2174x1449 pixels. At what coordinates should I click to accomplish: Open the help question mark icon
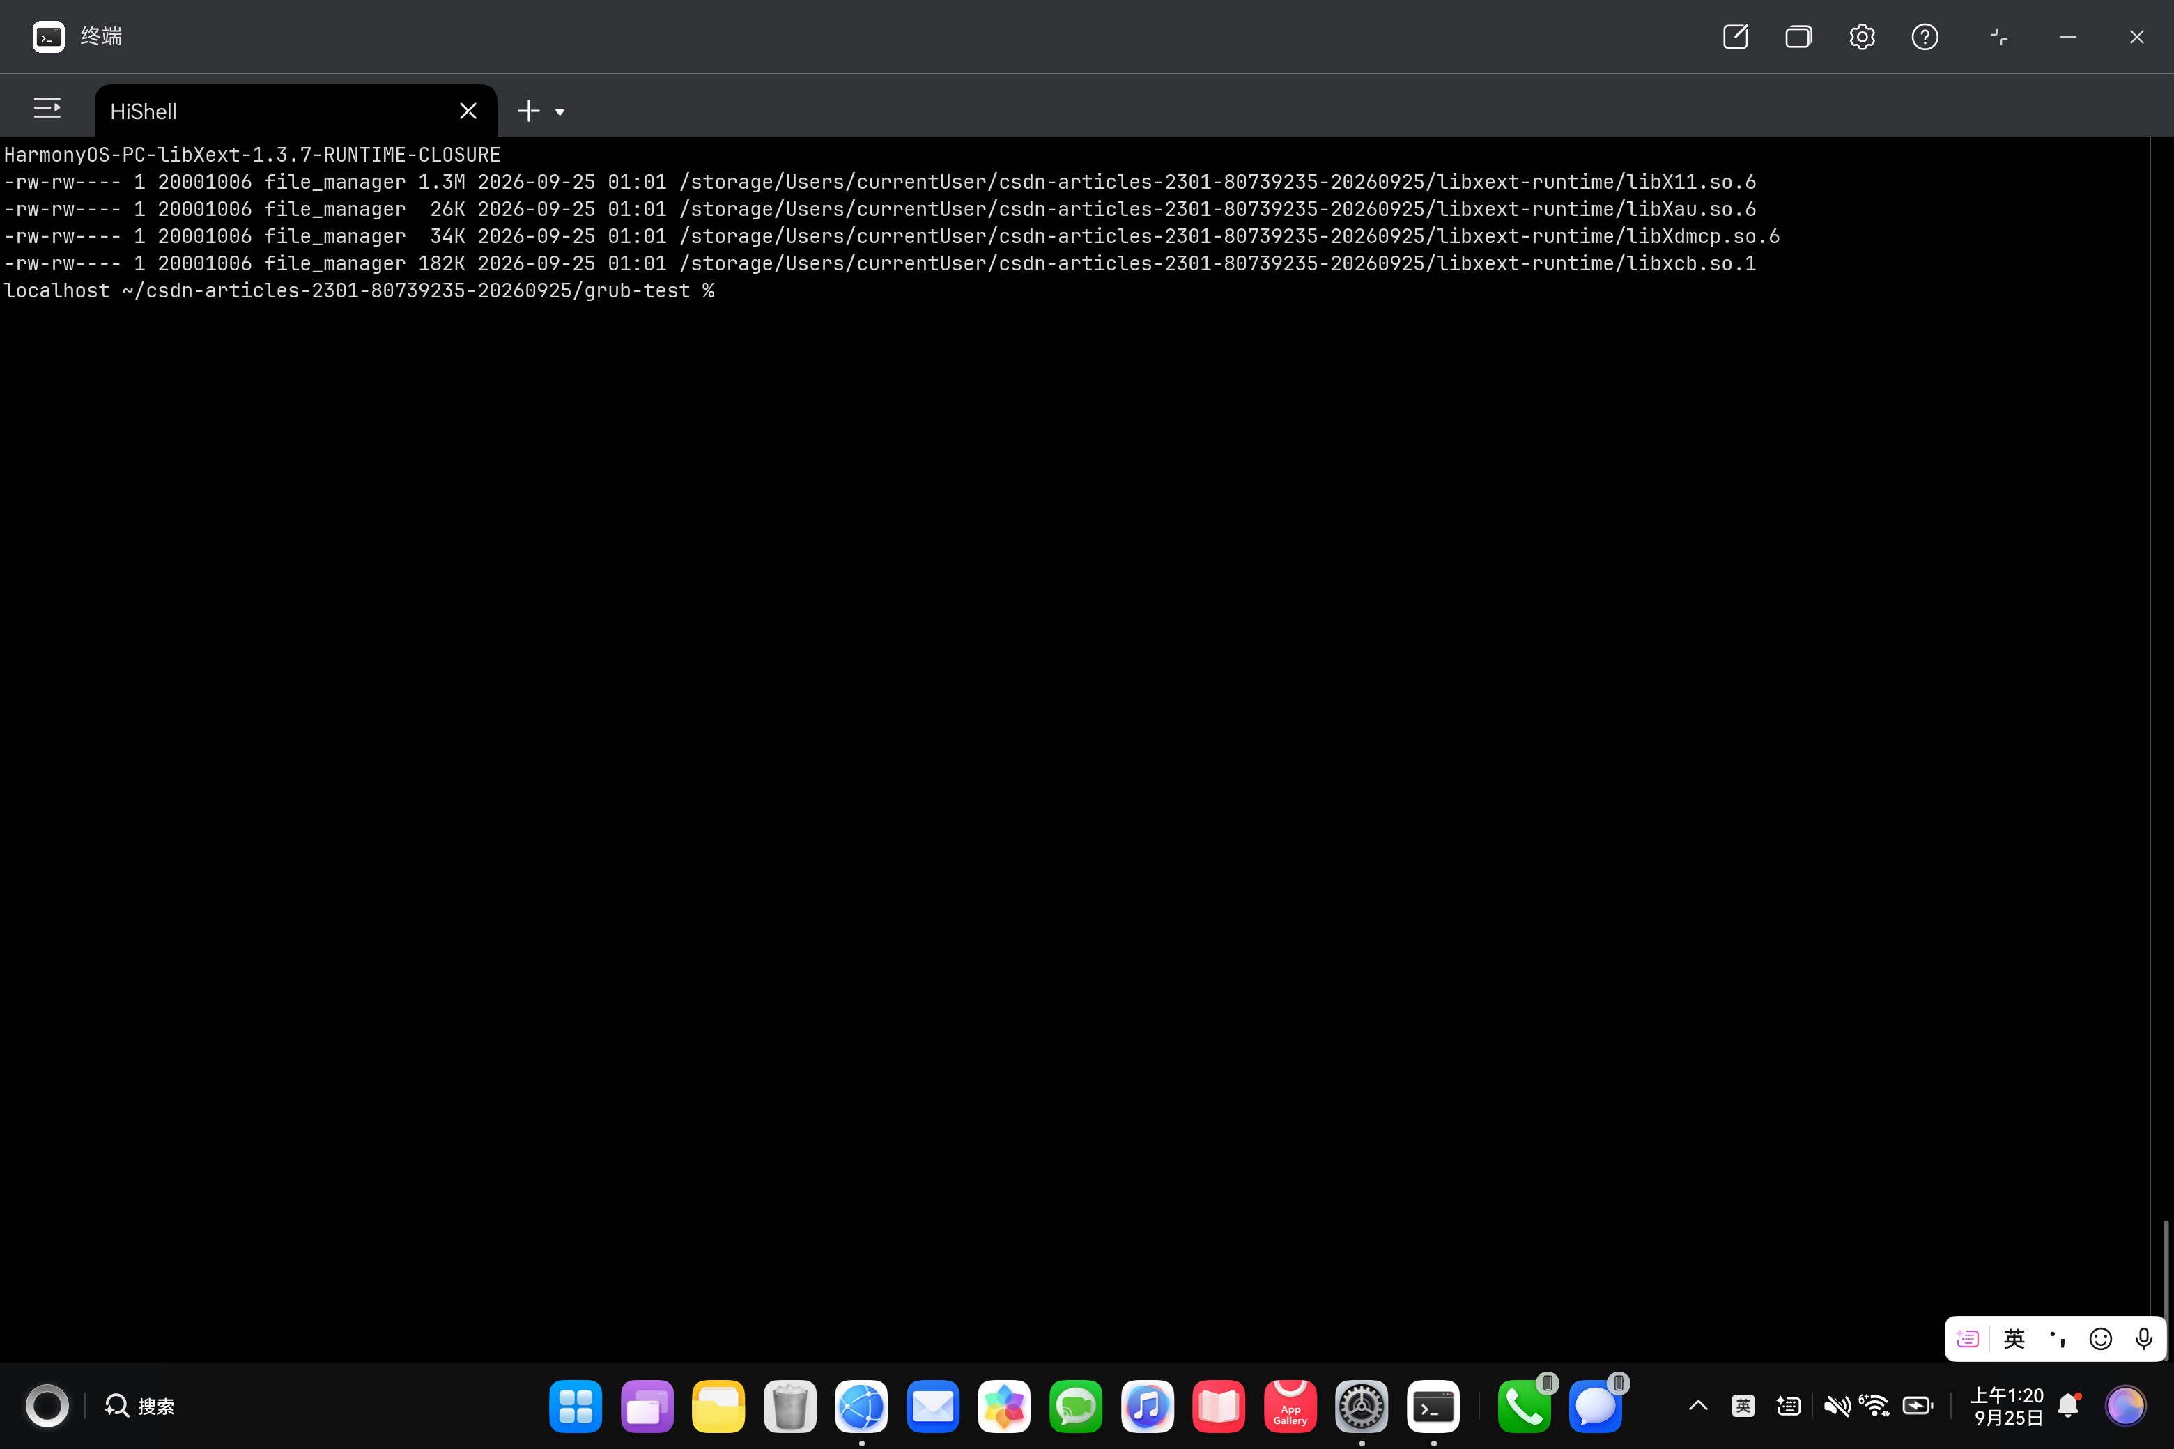coord(1925,37)
